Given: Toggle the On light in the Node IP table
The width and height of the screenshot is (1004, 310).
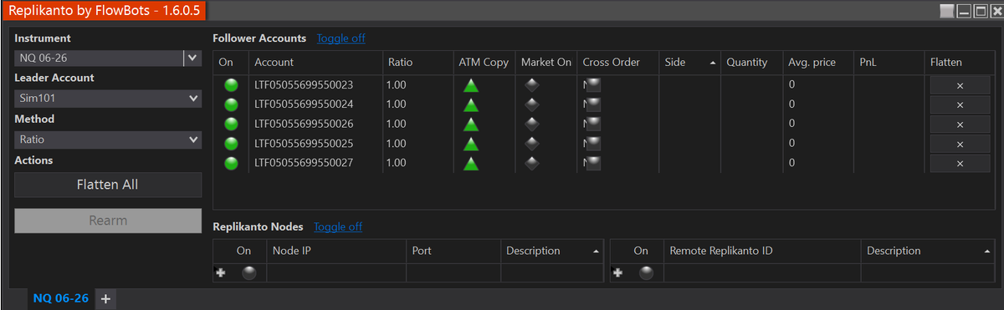Looking at the screenshot, I should [x=248, y=272].
